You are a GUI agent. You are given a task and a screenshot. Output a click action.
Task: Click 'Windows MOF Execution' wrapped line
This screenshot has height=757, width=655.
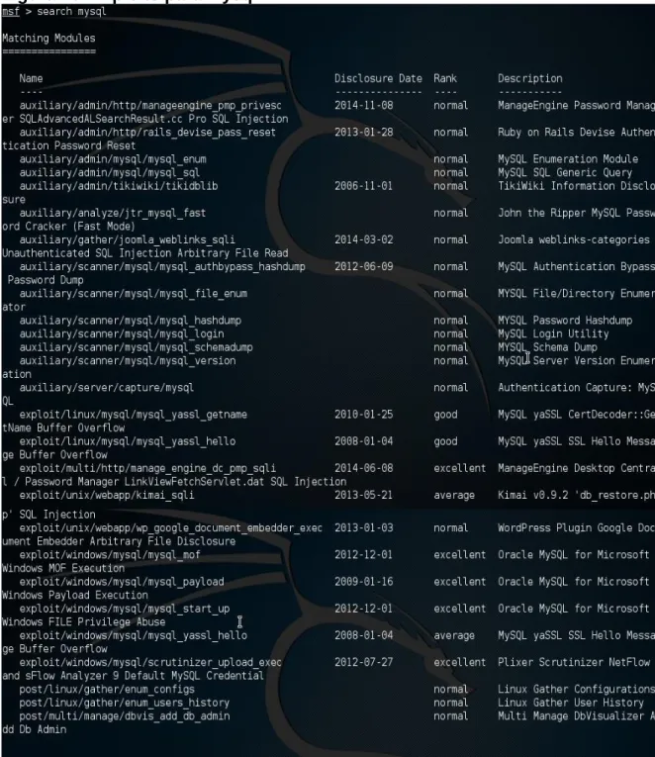coord(63,569)
